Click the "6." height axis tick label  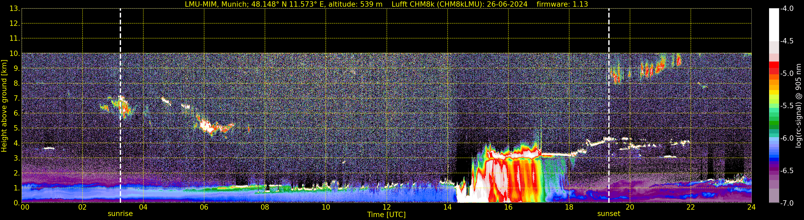coord(16,113)
